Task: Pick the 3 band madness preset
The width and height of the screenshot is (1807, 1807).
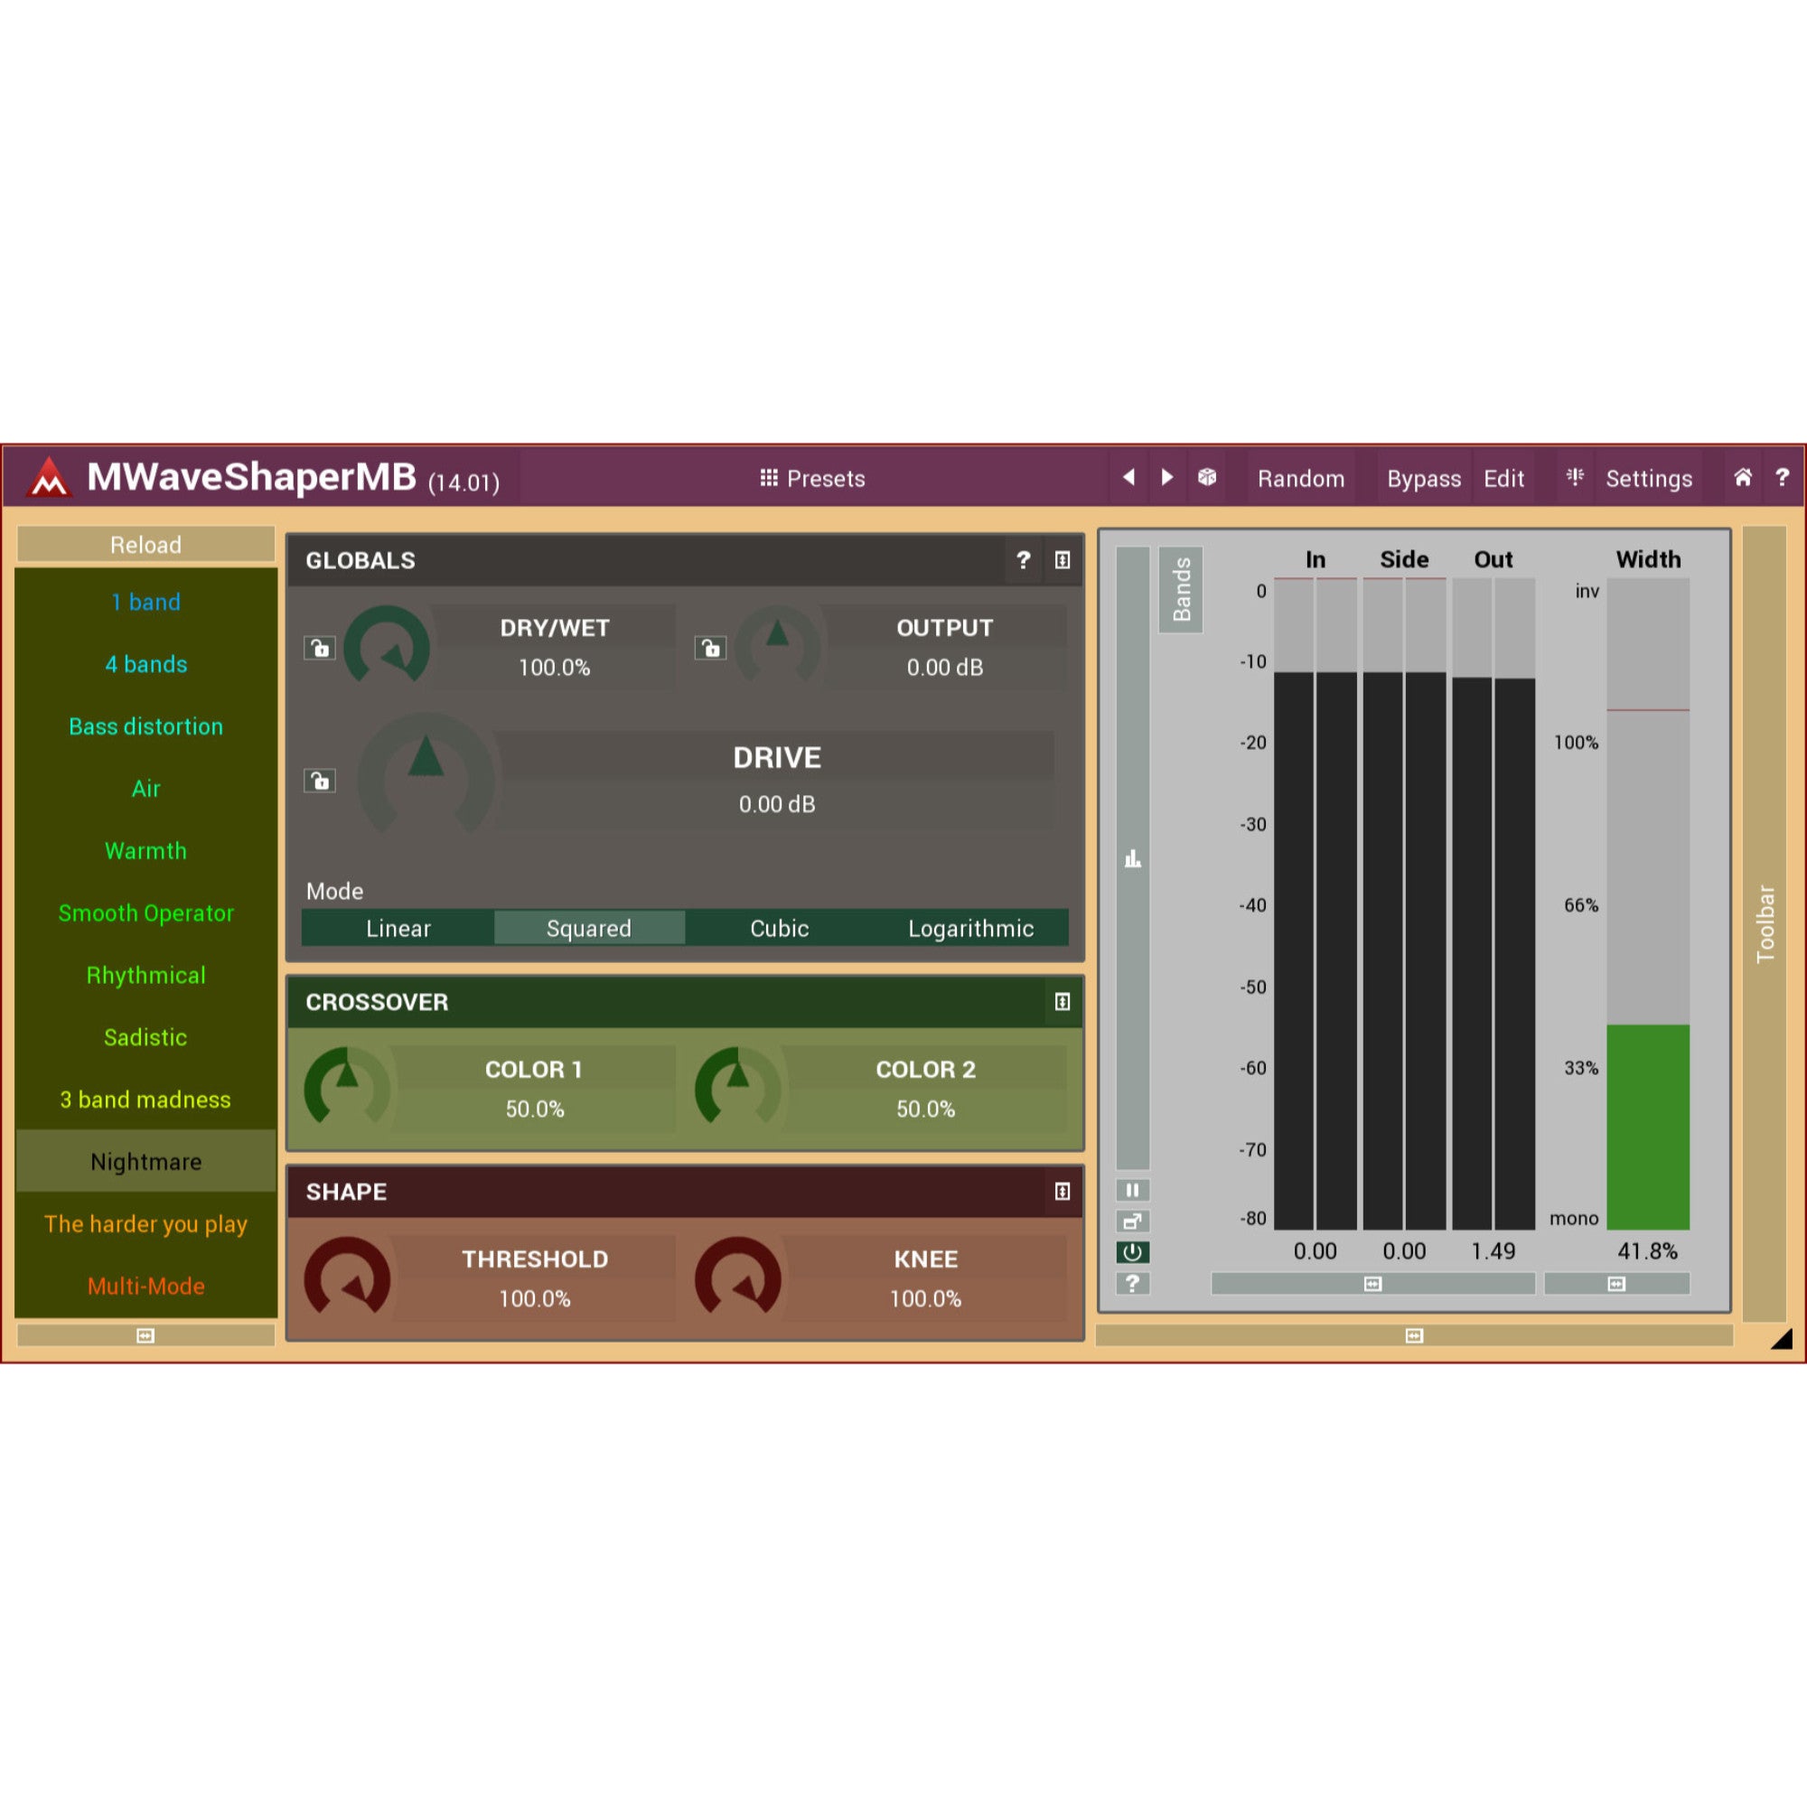Action: click(x=145, y=1100)
